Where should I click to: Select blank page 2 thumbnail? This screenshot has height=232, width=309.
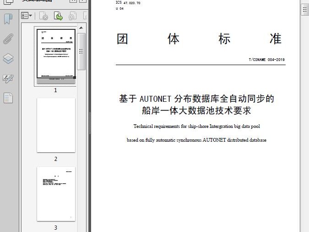tap(56, 125)
